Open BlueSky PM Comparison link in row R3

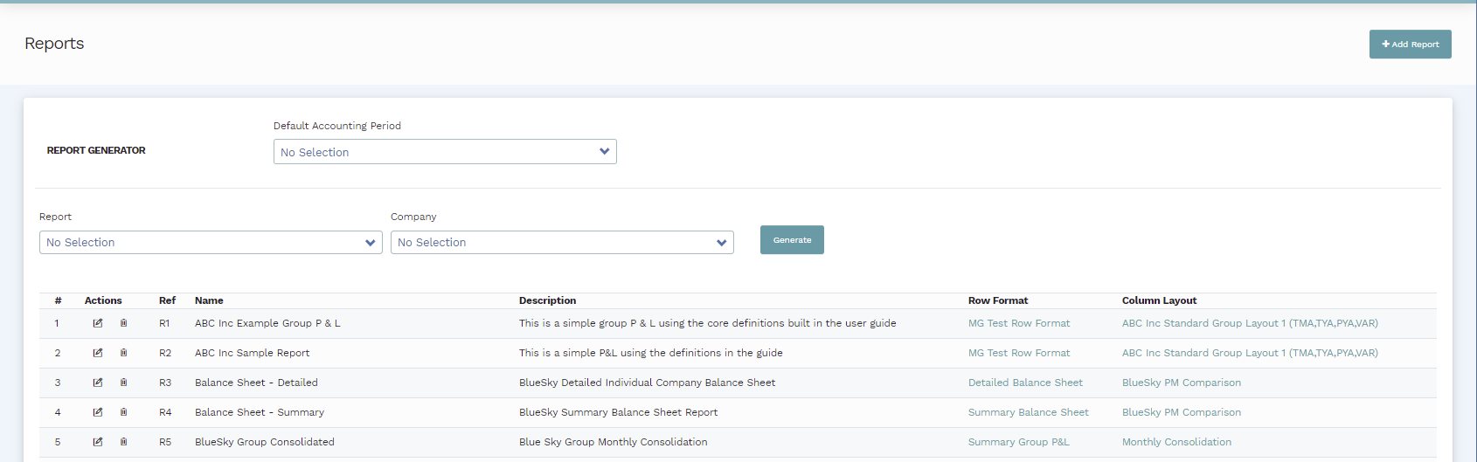[1181, 383]
